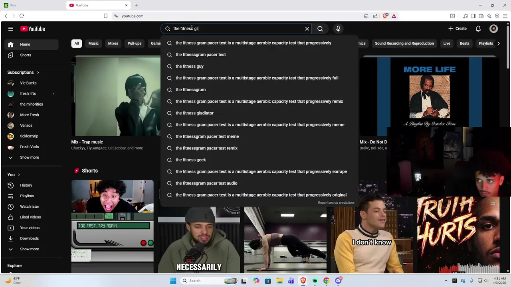
Task: Open History in sidebar
Action: coord(32,185)
